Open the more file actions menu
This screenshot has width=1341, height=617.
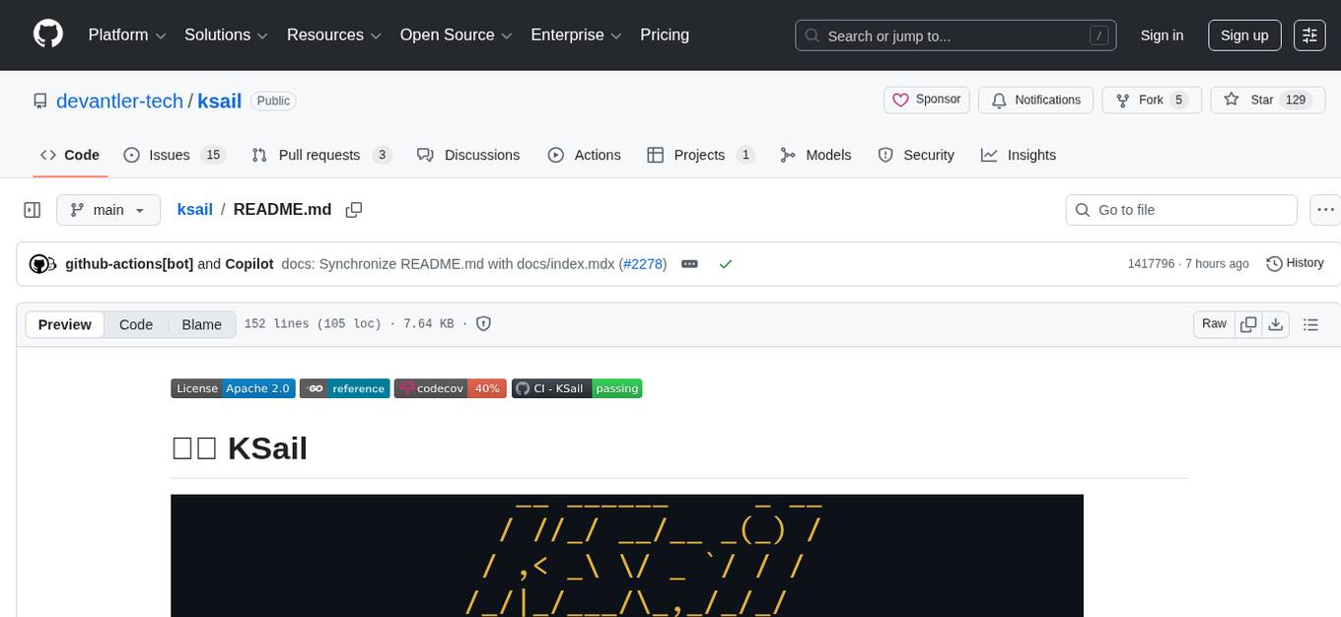[1325, 209]
